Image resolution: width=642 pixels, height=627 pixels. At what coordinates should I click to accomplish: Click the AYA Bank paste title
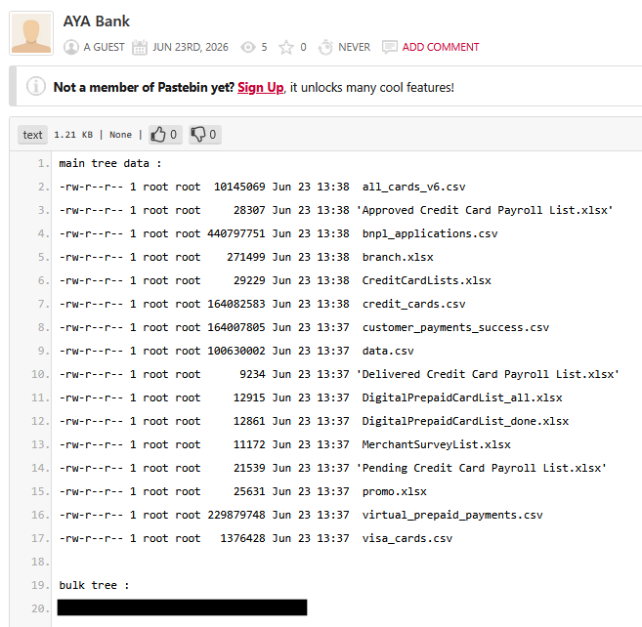[96, 21]
